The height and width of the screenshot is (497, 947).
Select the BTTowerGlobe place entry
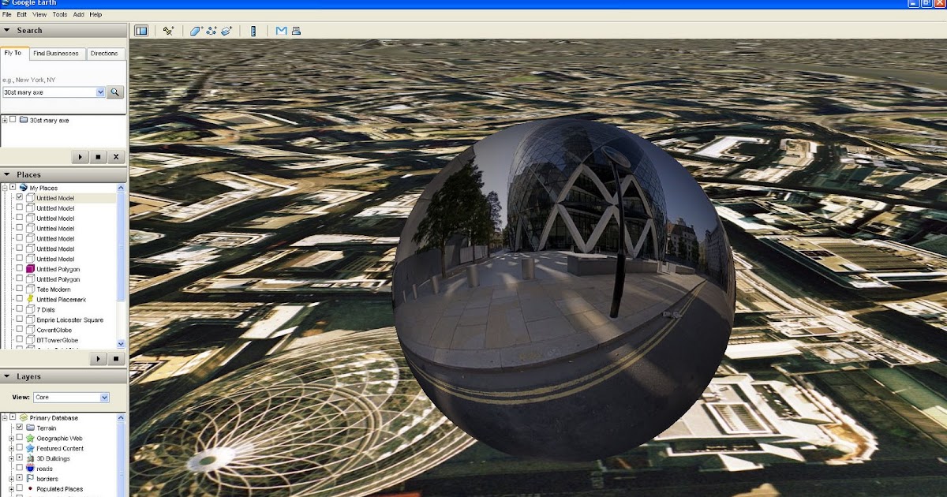tap(58, 340)
